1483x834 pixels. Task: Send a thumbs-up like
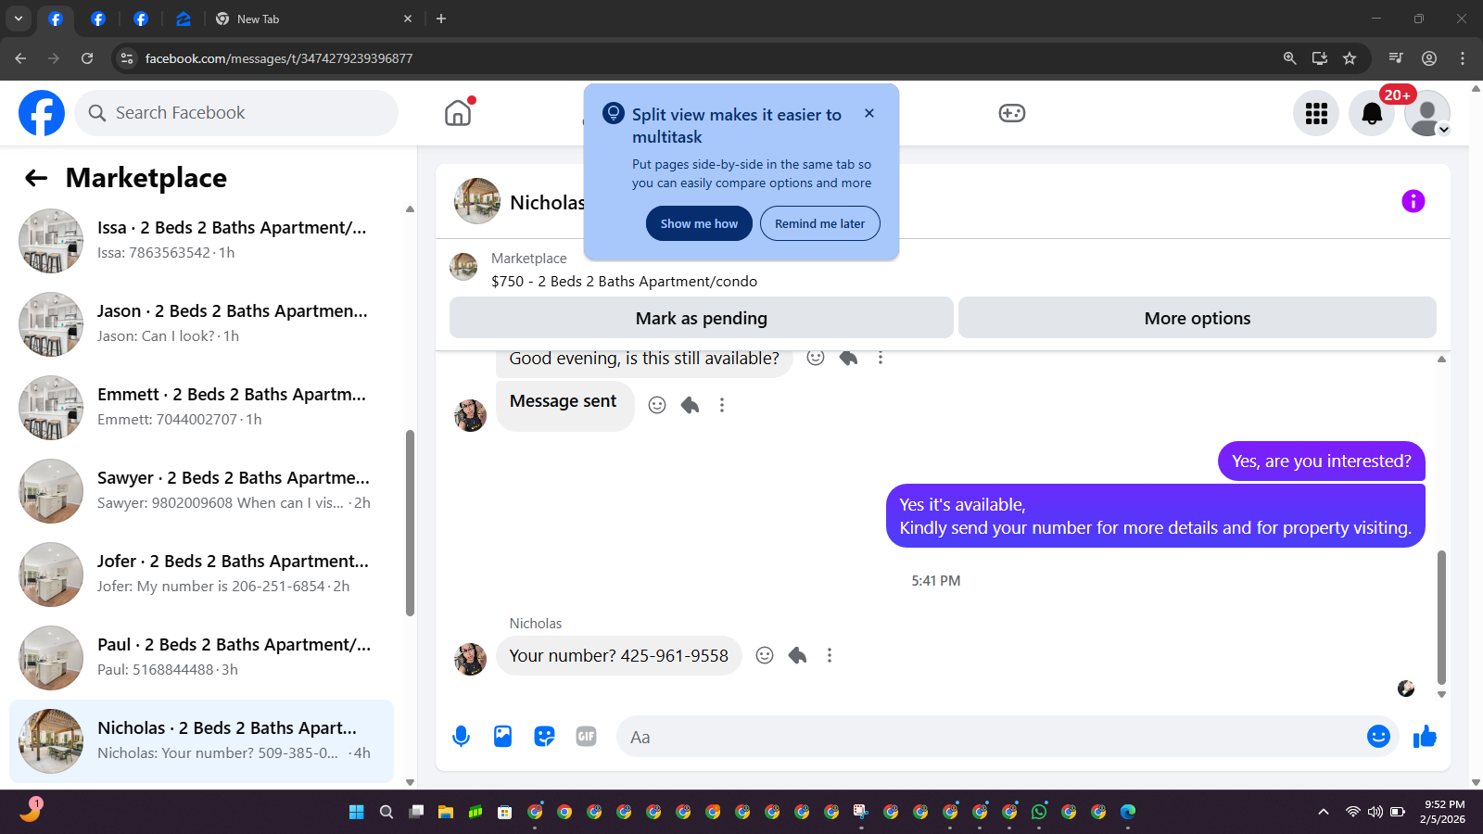coord(1425,737)
